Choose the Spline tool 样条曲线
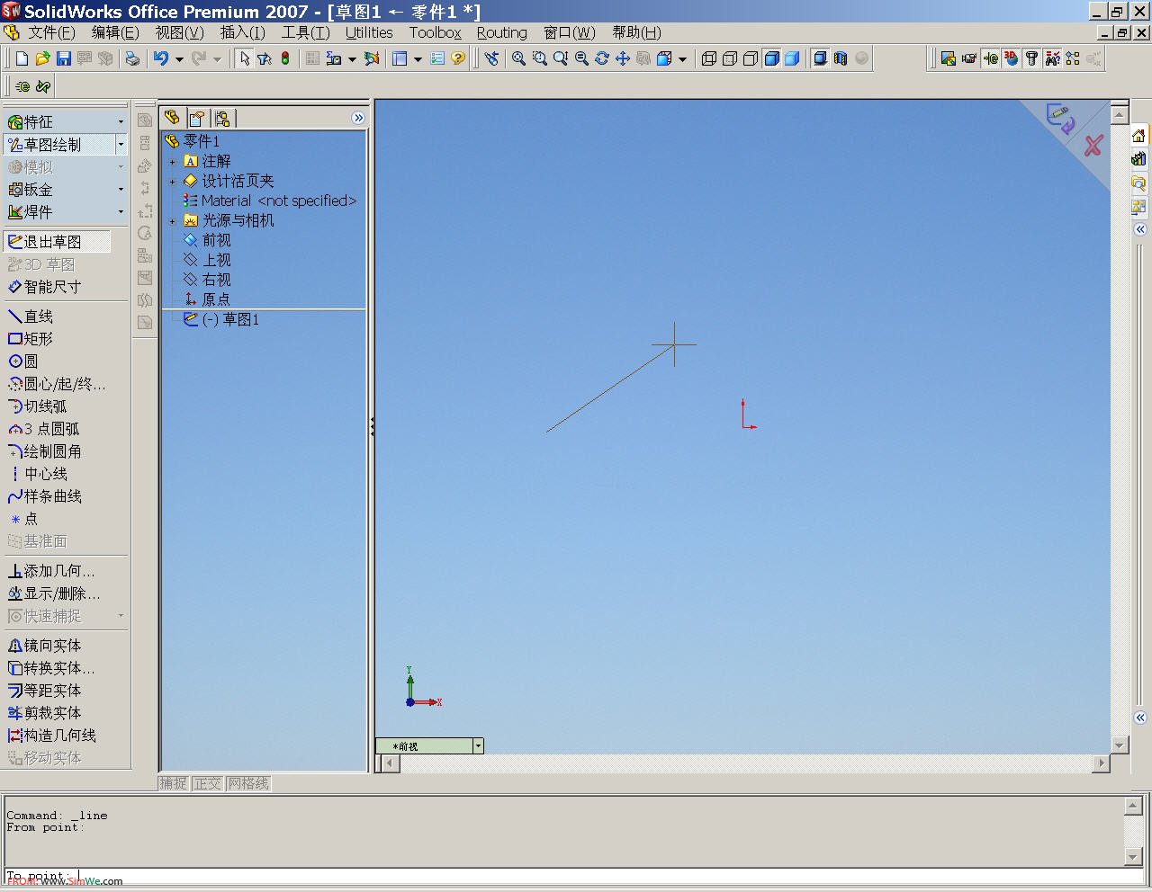Image resolution: width=1152 pixels, height=892 pixels. coord(45,496)
